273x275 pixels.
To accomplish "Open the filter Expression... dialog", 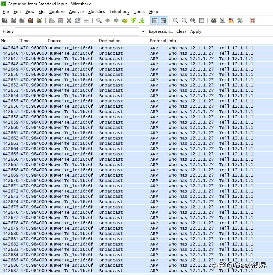I will [161, 31].
